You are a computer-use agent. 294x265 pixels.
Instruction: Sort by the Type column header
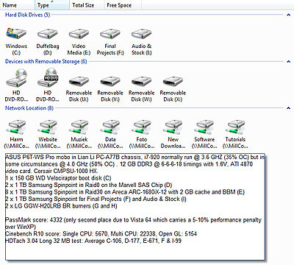52,5
